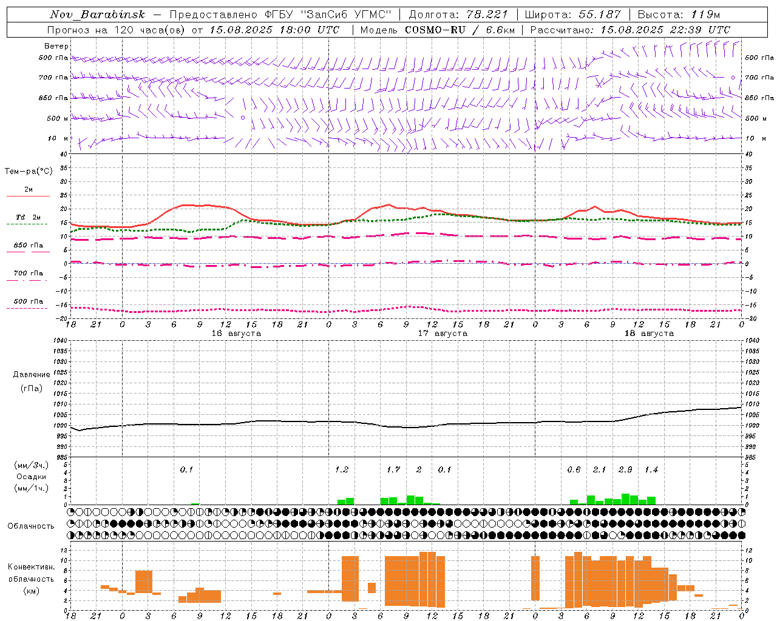The image size is (777, 621).
Task: Click the 1.7 precipitation value
Action: click(393, 469)
